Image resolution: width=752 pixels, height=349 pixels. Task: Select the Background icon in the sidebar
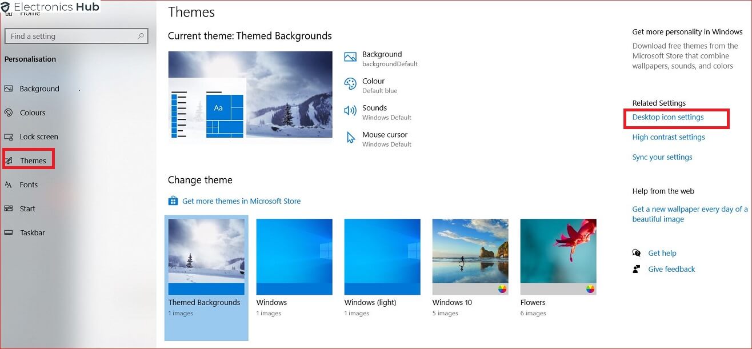10,89
